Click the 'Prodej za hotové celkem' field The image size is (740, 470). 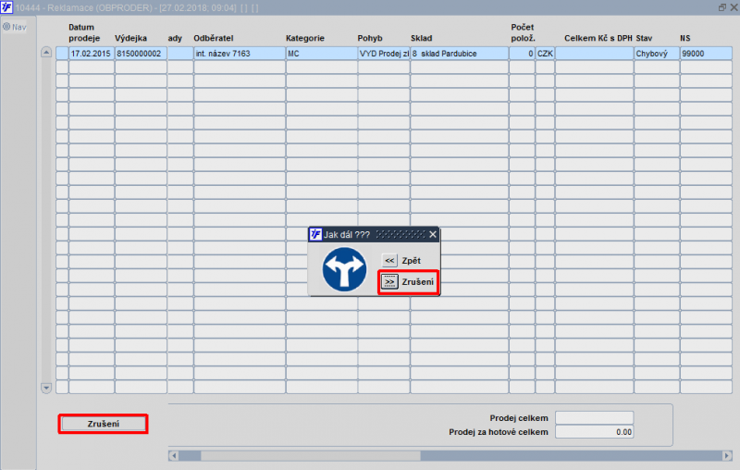[594, 432]
